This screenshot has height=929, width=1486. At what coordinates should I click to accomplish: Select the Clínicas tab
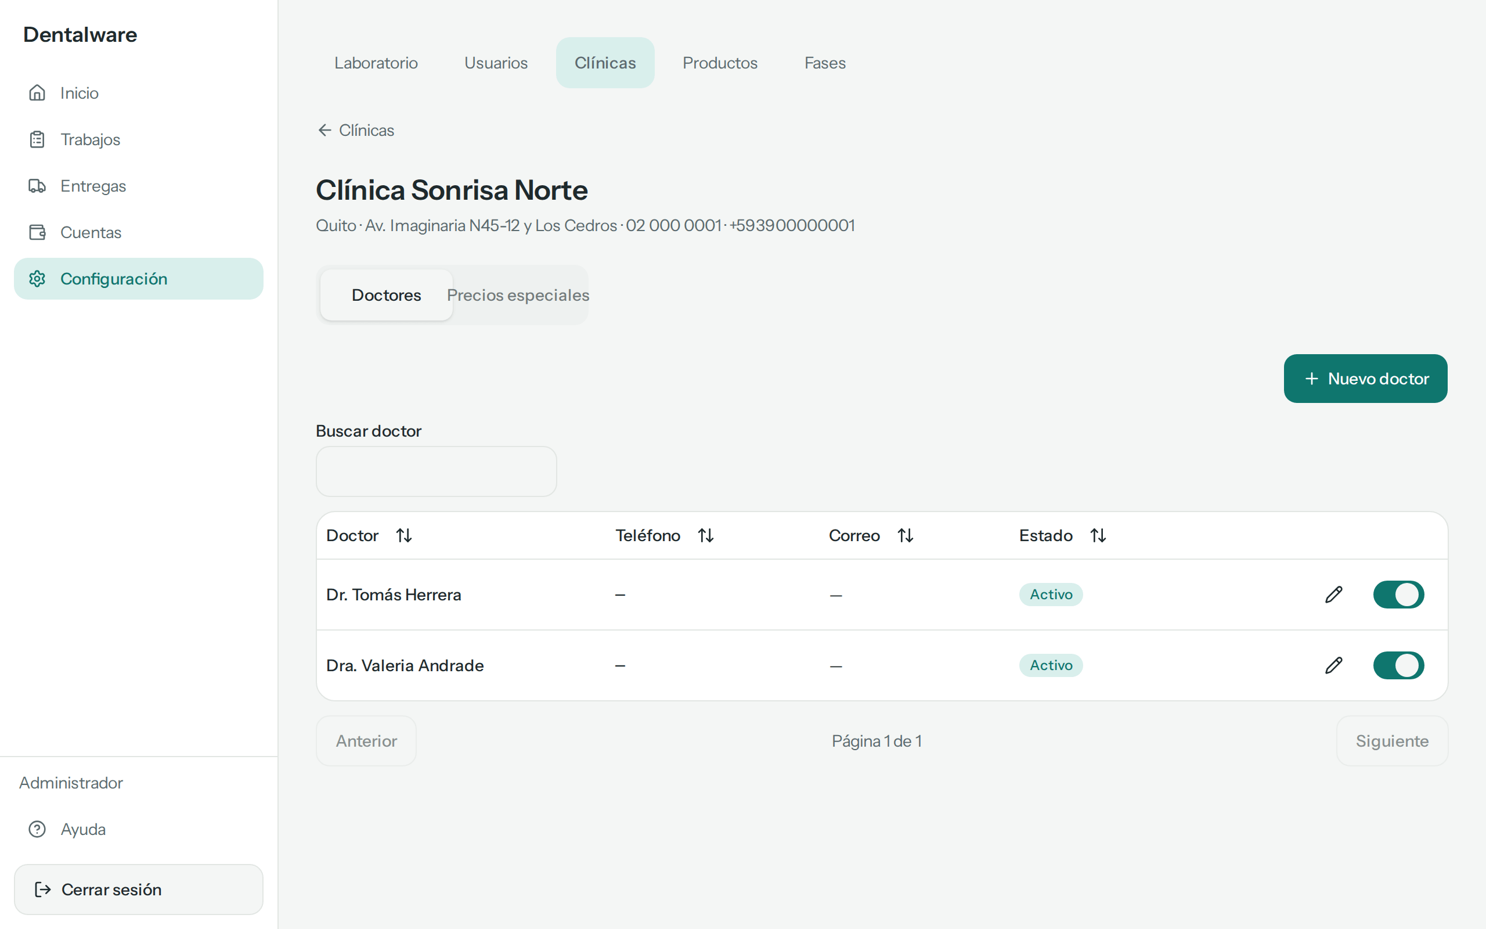(x=605, y=63)
